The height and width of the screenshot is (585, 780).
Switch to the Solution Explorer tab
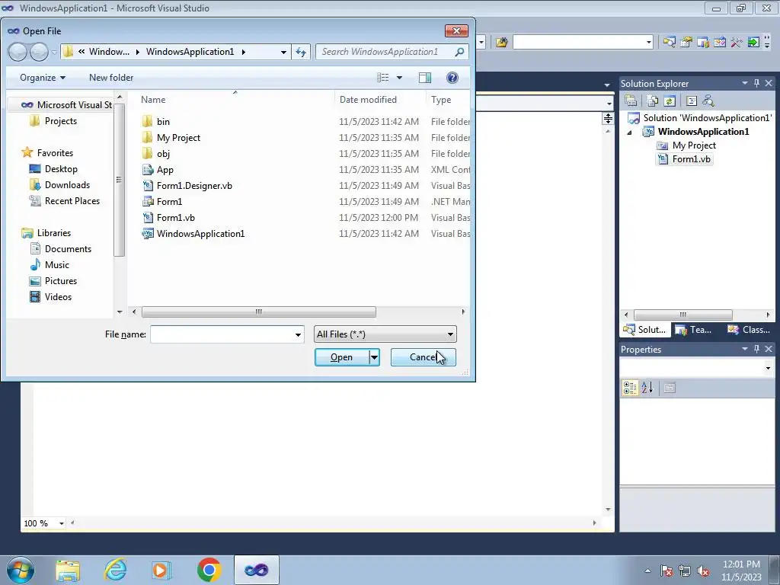pos(645,329)
